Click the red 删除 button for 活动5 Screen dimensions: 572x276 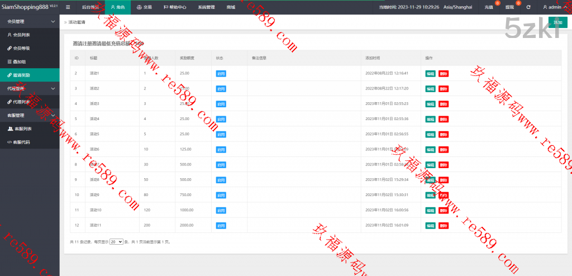(443, 134)
